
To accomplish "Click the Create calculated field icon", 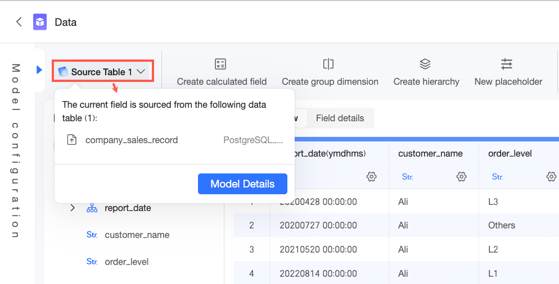I will coord(221,64).
